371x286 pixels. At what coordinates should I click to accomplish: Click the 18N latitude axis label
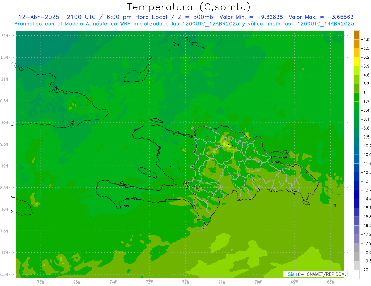point(5,209)
